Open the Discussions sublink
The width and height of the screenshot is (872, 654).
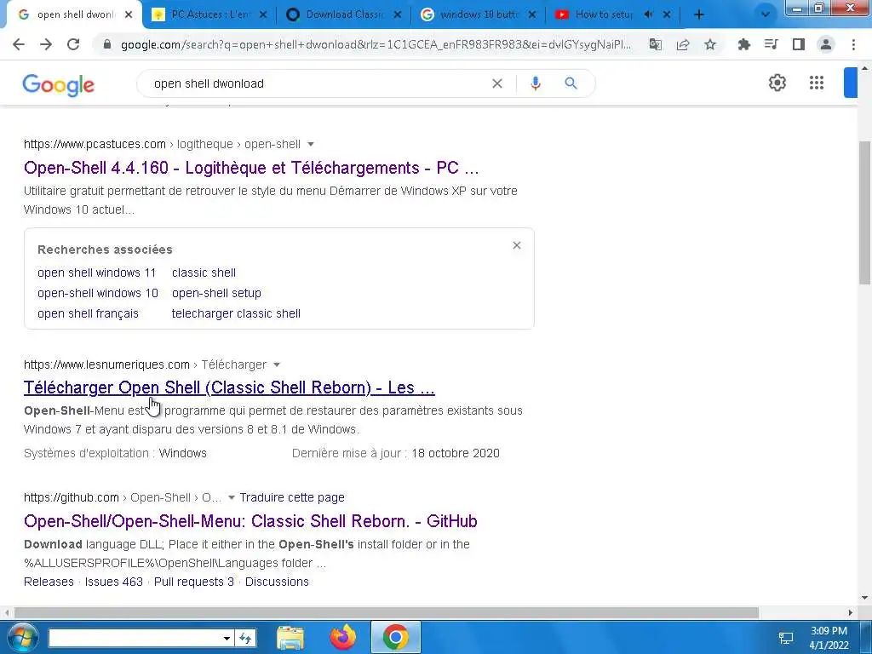(x=277, y=582)
